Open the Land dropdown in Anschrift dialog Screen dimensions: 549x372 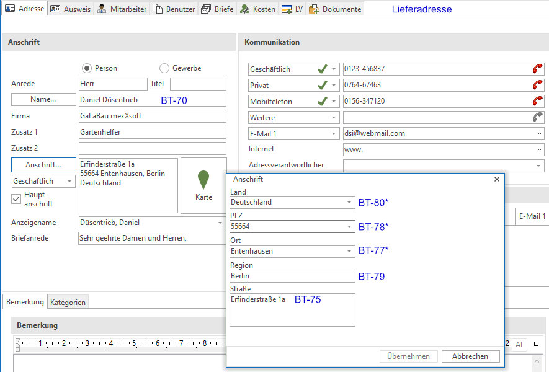[349, 203]
